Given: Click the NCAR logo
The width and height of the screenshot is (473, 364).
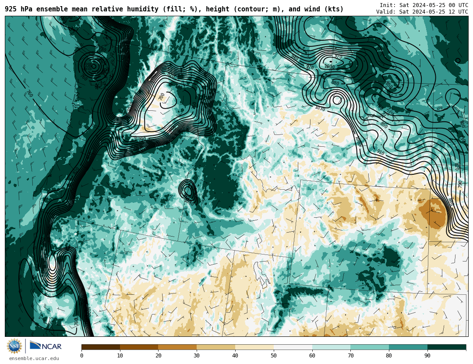Looking at the screenshot, I should pyautogui.click(x=46, y=346).
